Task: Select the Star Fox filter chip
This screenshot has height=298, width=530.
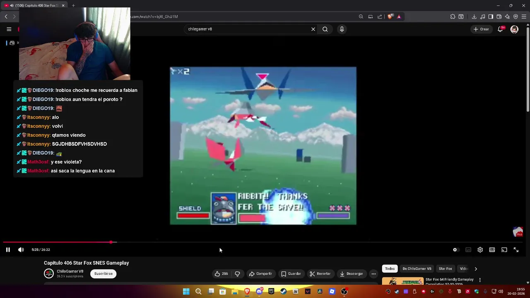Action: pos(445,269)
